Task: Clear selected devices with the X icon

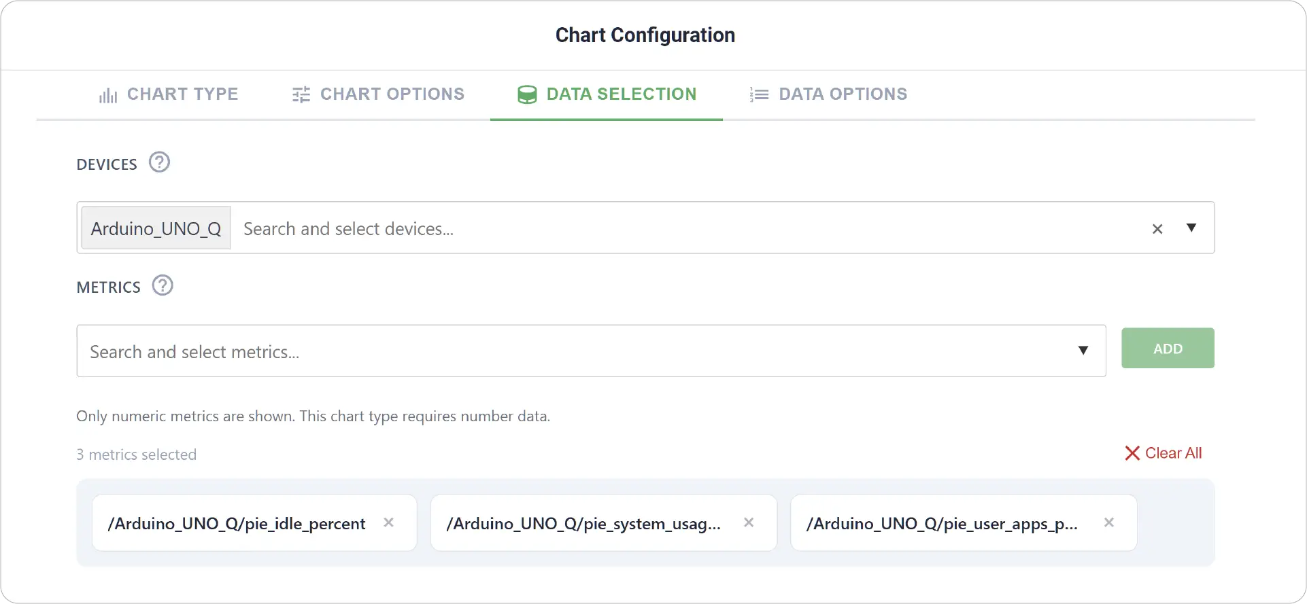Action: point(1157,229)
